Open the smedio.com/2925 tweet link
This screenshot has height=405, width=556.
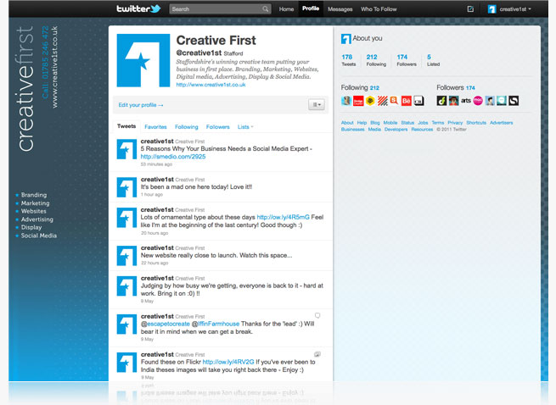[173, 157]
